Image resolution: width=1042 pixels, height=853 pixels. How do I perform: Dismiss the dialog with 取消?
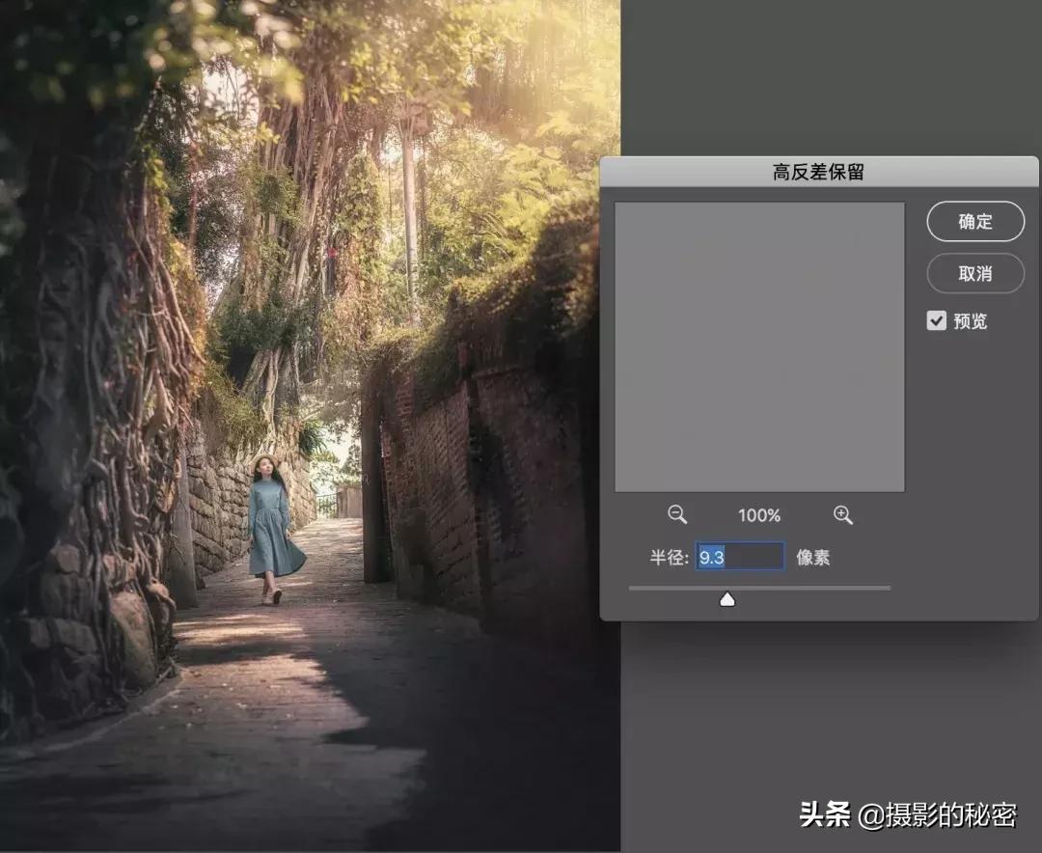tap(975, 273)
